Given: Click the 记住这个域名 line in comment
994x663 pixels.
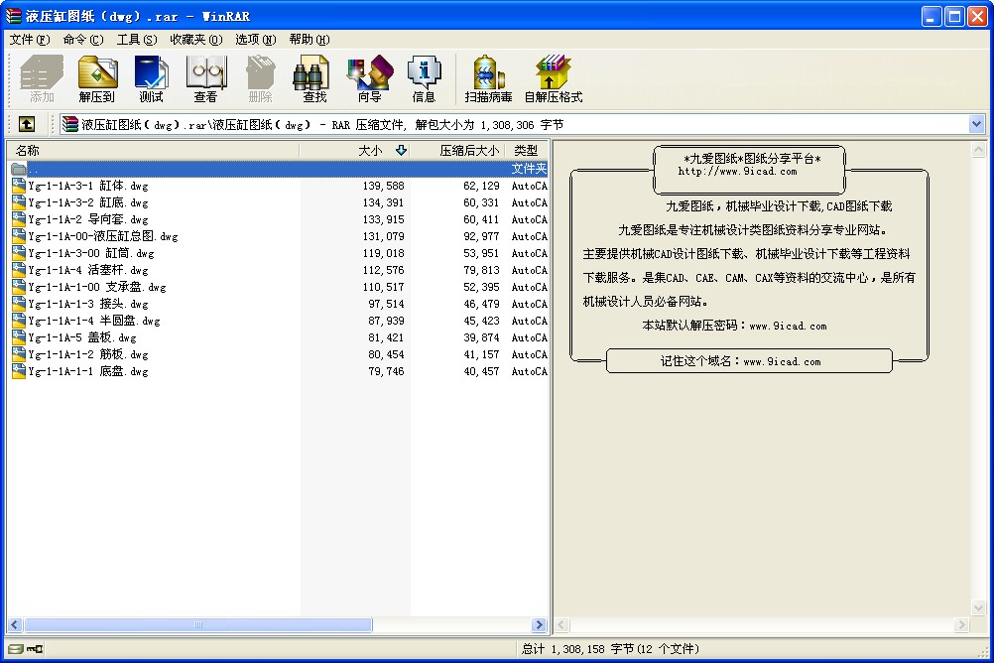Looking at the screenshot, I should [740, 361].
